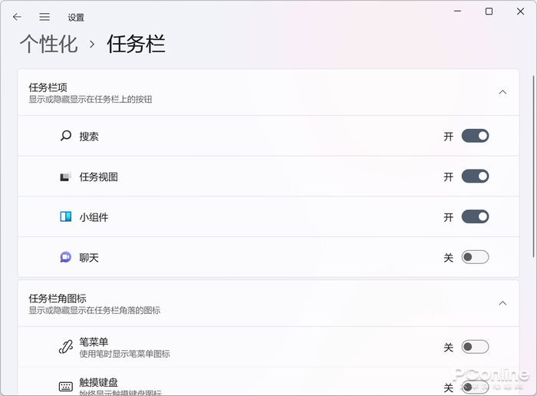Disable the 任务视图 toggle
The image size is (537, 396).
(475, 177)
